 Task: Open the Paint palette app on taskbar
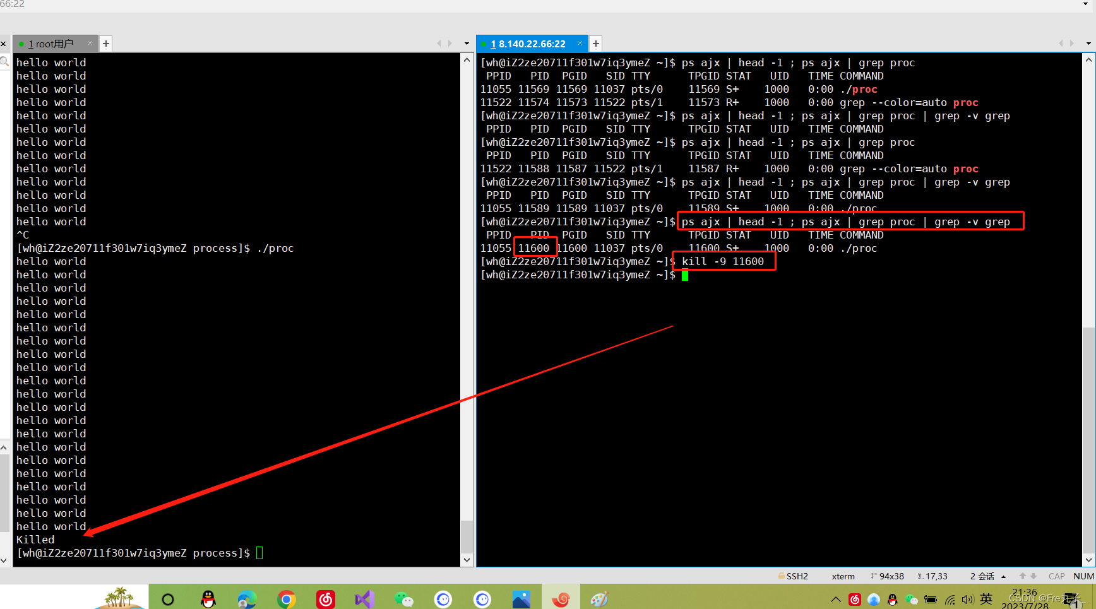tap(599, 599)
